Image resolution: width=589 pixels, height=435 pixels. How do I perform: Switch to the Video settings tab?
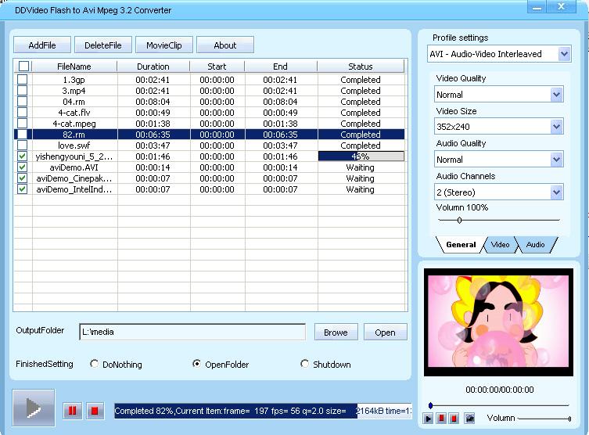coord(500,245)
